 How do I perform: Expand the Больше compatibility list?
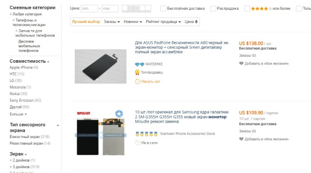[x=18, y=114]
